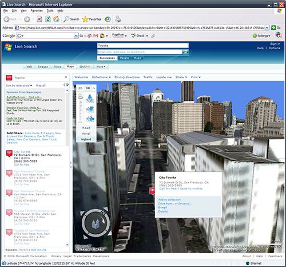Click the IE Back arrow button
The width and height of the screenshot is (286, 267).
(7, 19)
